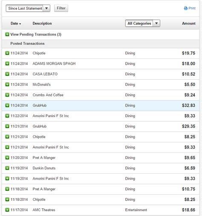
Task: Expand the 11/24/2014 GrubHub row plus icon
Action: (x=7, y=105)
